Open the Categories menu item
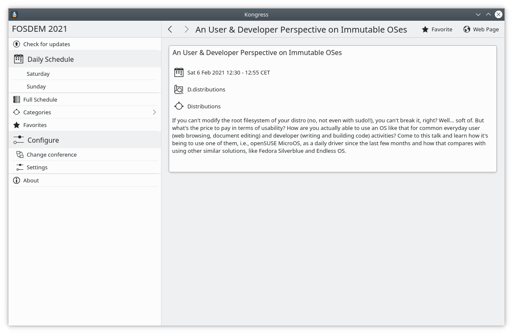Viewport: 513px width, 334px height. click(37, 112)
